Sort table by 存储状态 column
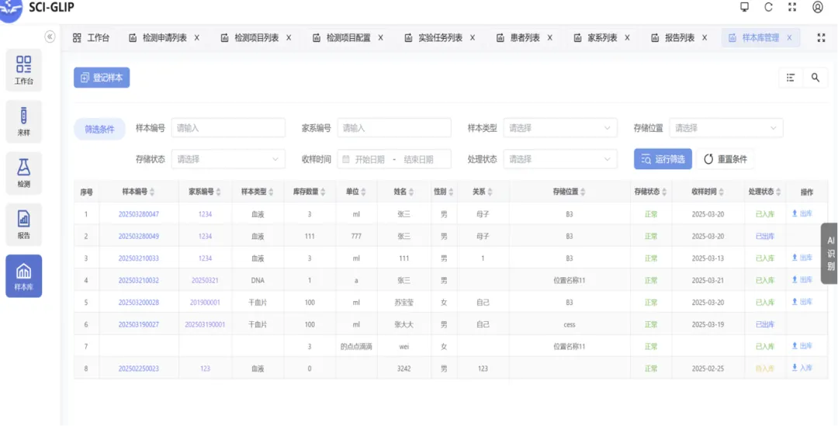Screen dimensions: 838x426 (663, 192)
